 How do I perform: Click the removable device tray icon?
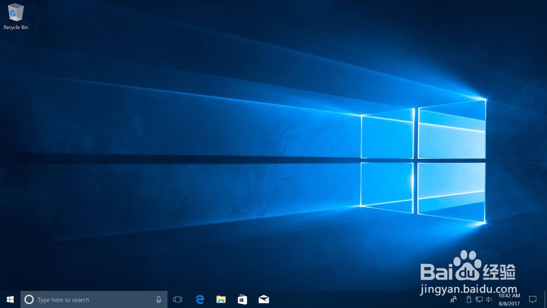point(469,299)
